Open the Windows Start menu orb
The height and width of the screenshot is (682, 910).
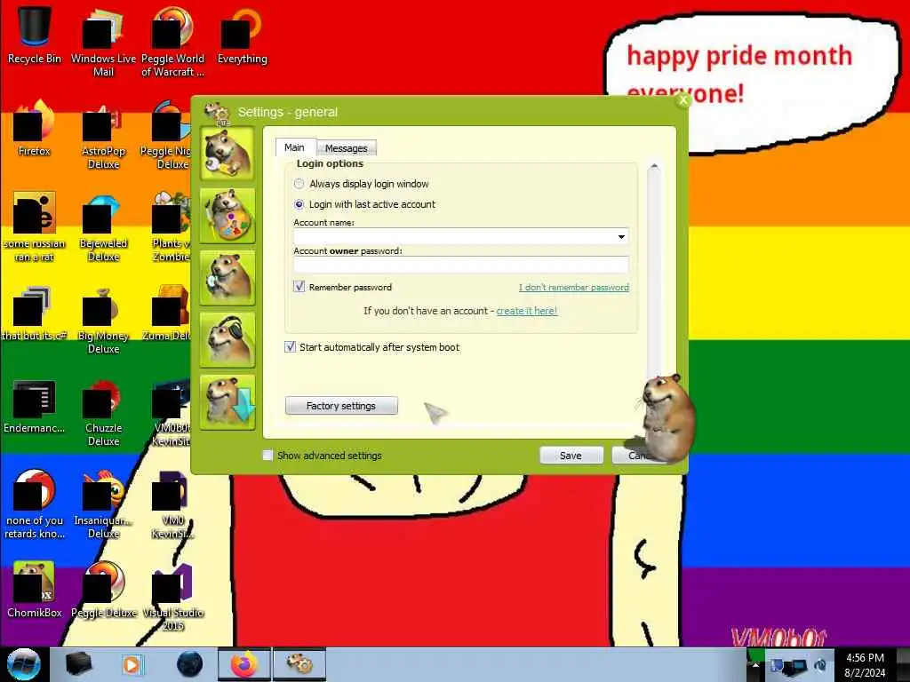coord(24,664)
